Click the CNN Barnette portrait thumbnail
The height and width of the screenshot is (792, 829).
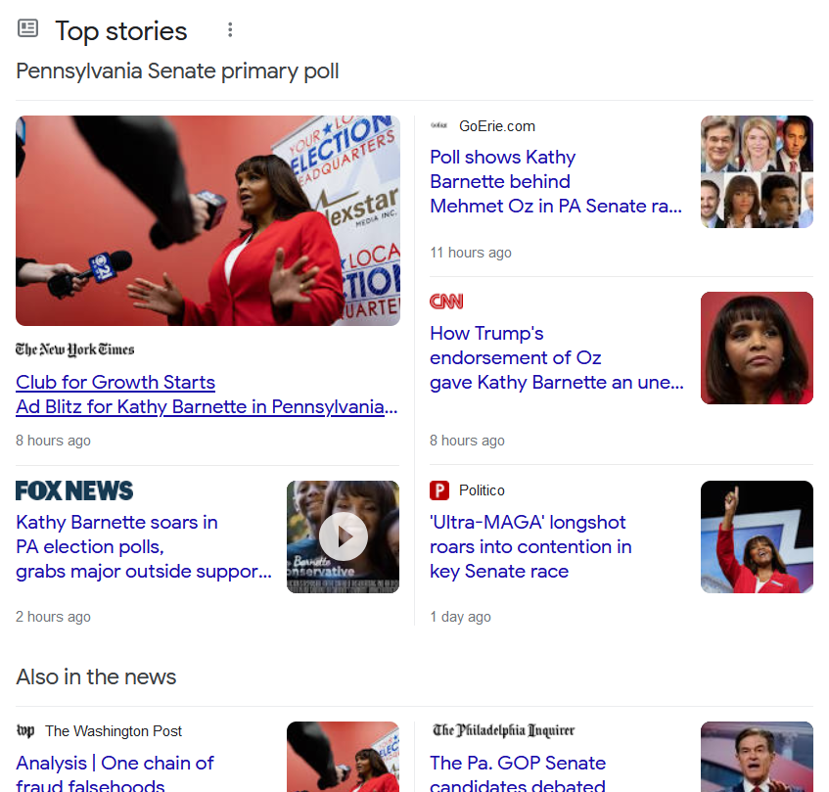[758, 348]
